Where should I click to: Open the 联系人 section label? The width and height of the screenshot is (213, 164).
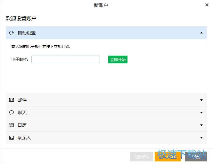(24, 138)
